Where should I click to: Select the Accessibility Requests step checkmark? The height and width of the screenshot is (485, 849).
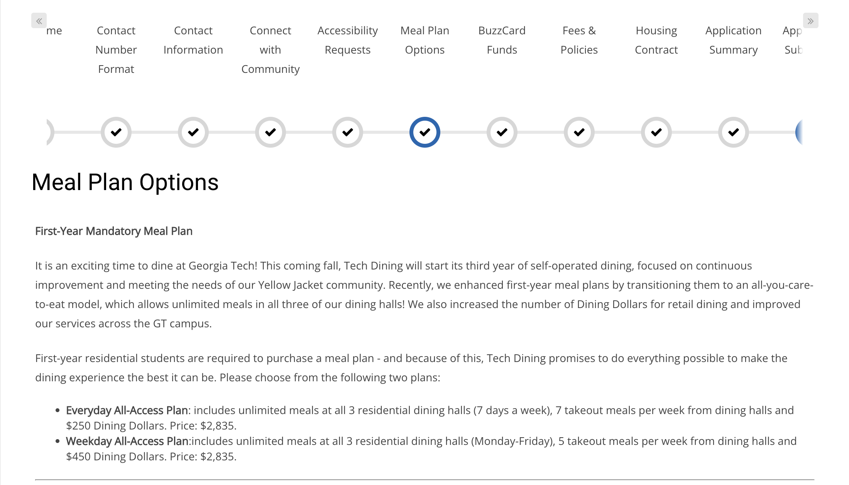347,132
